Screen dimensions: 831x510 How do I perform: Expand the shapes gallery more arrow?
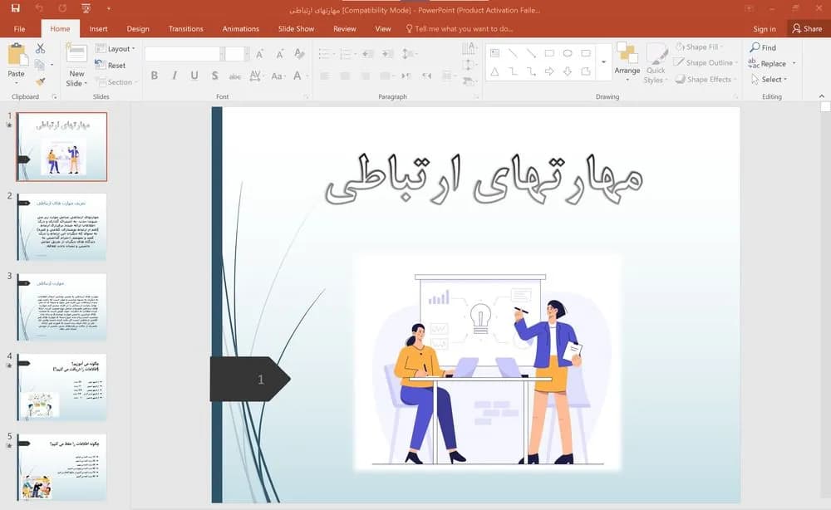coord(603,62)
